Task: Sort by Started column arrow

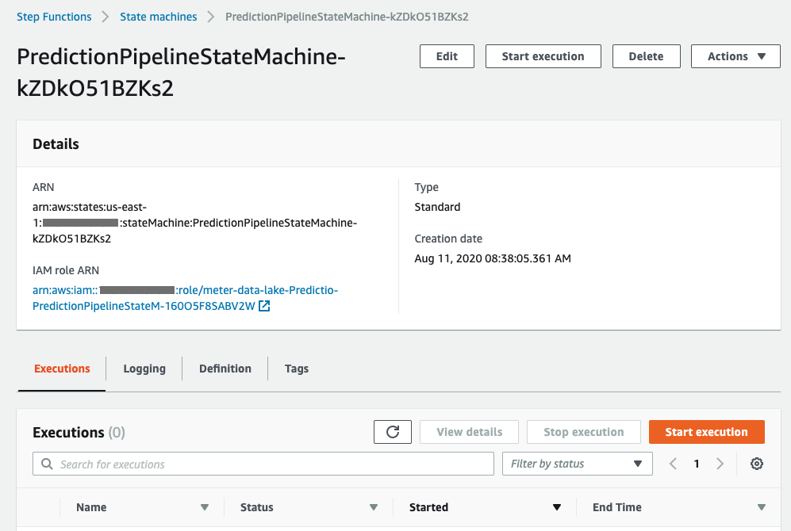Action: (x=557, y=507)
